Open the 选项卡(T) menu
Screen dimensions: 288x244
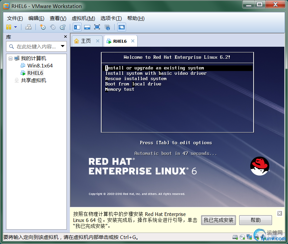tap(111, 18)
